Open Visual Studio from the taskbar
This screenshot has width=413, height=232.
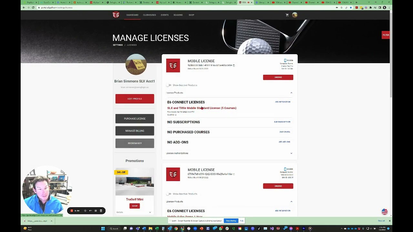tap(272, 229)
